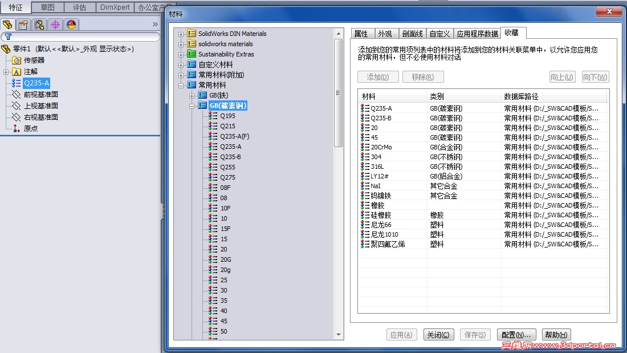Click the filter funnel icon
627x353 pixels.
8,36
